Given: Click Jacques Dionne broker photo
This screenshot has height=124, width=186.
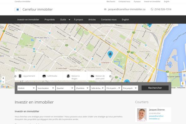Looking at the screenshot, I should coord(142,115).
